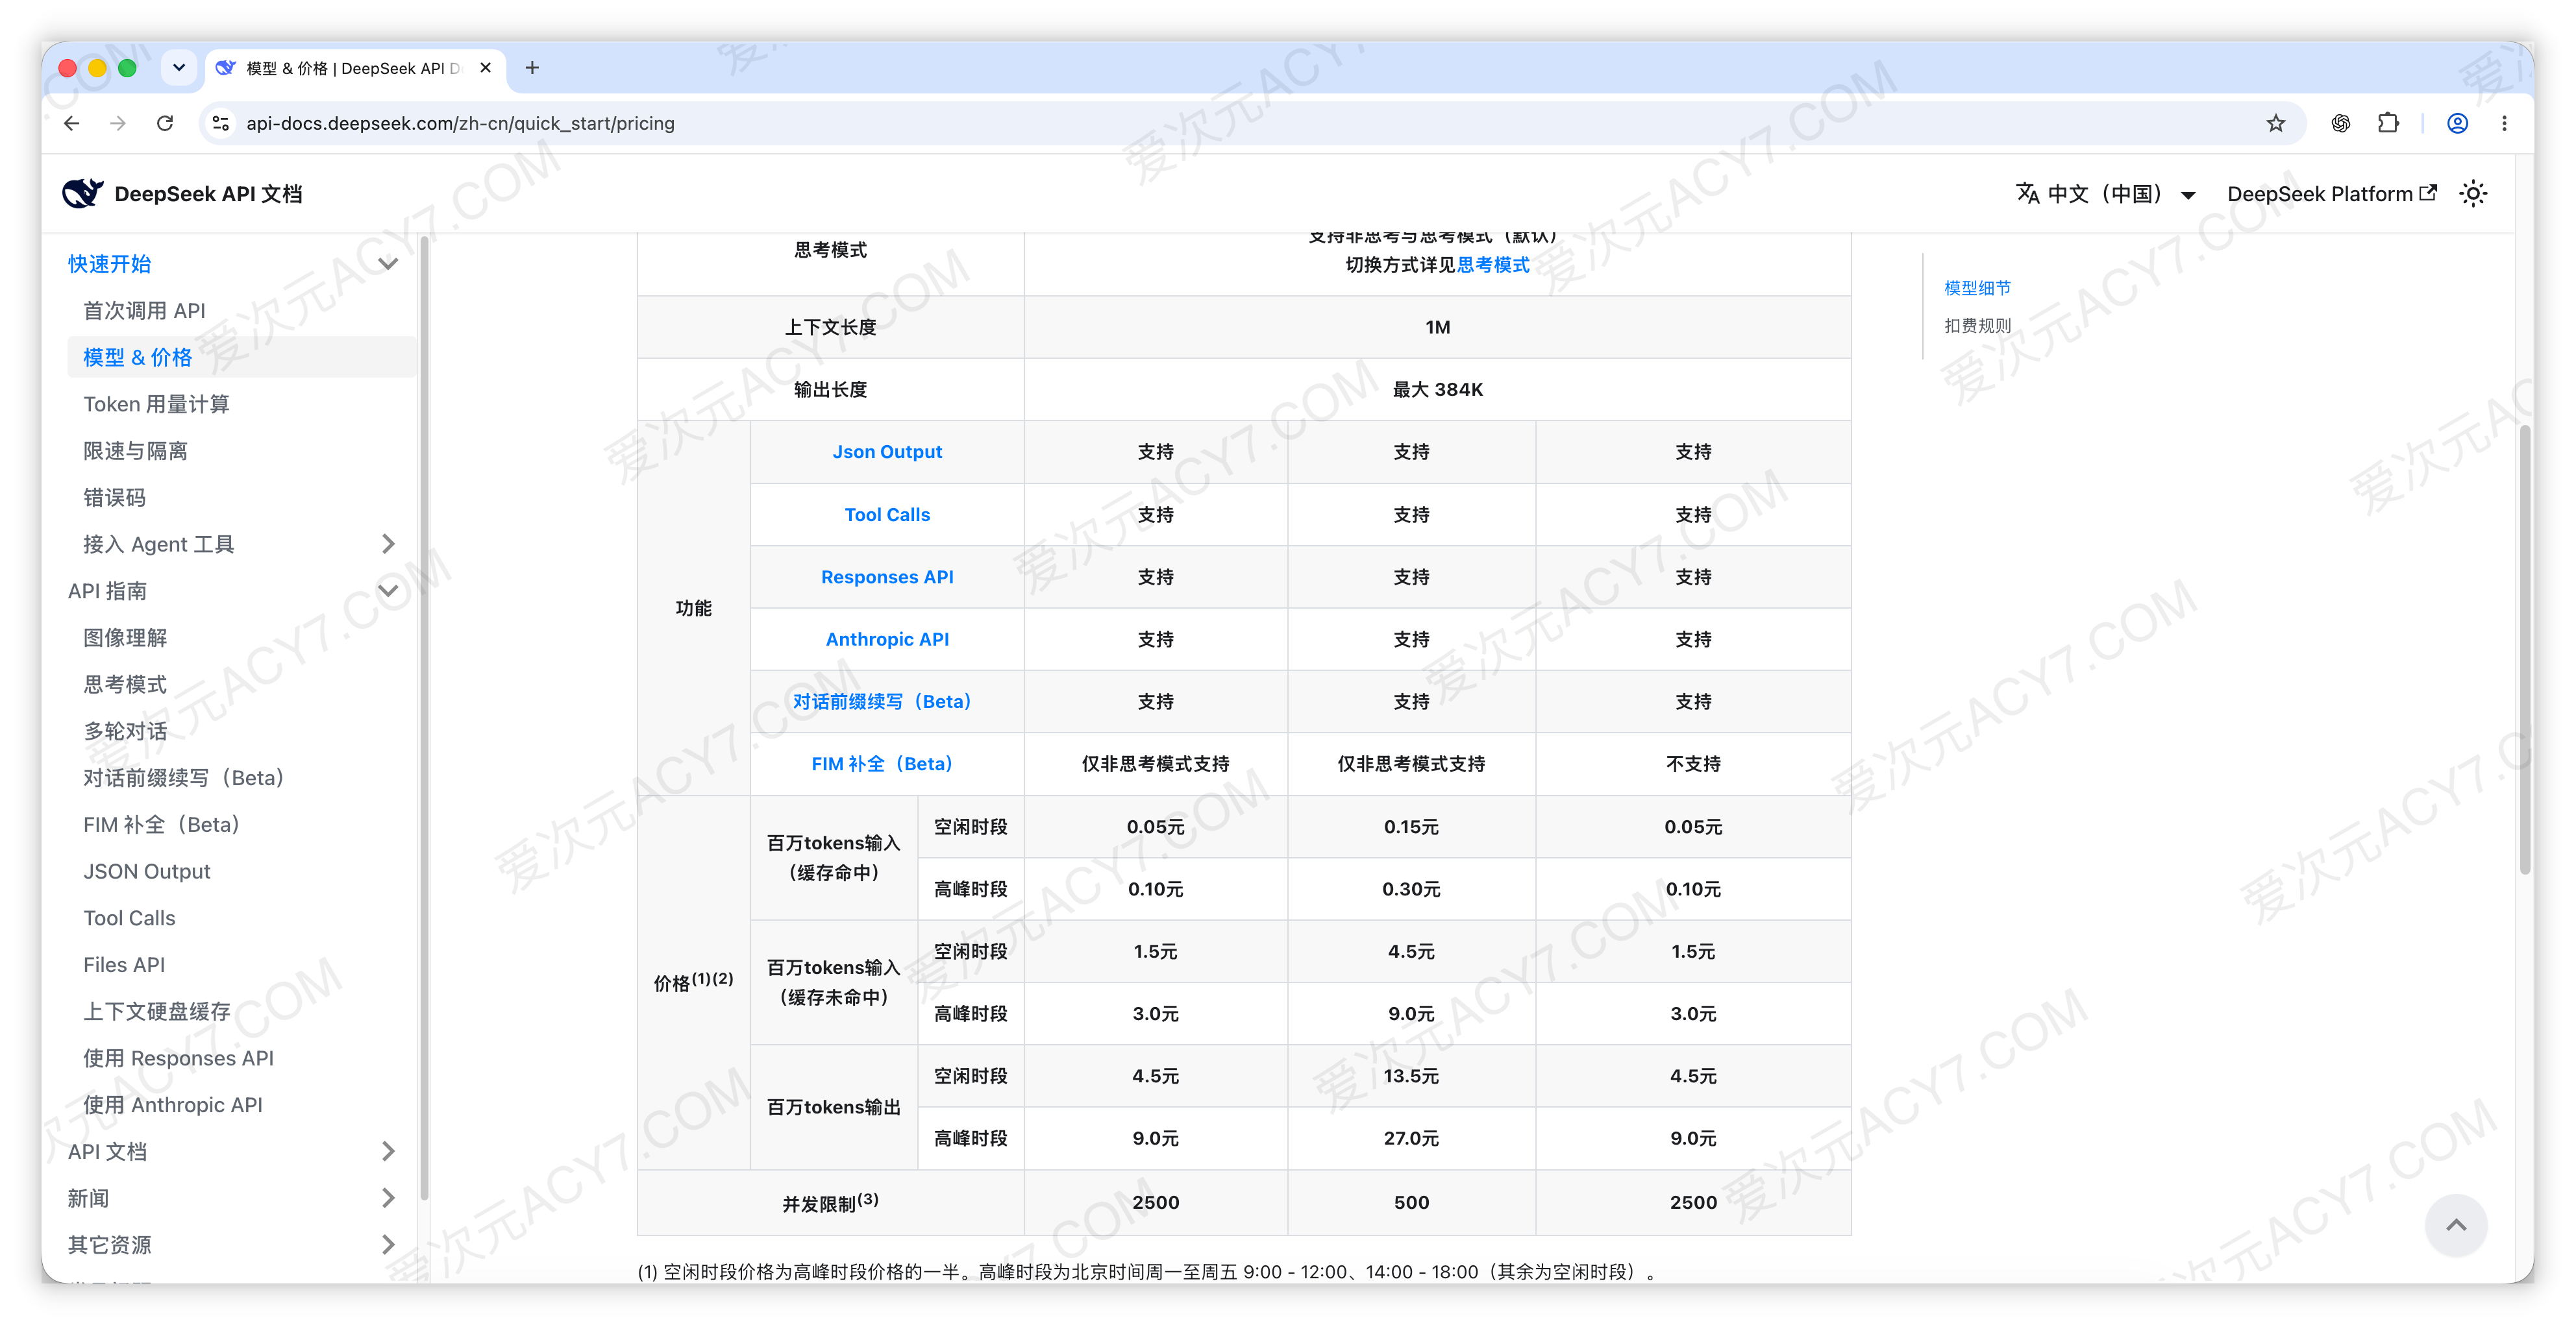Click the 13.5元 off-peak output price

pyautogui.click(x=1411, y=1076)
